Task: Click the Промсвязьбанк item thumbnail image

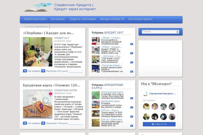Action: [x=96, y=69]
